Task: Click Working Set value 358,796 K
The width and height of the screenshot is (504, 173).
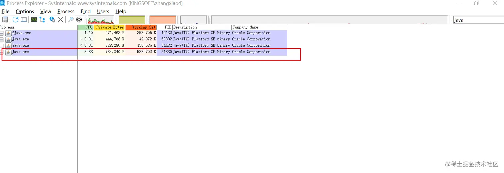Action: click(147, 33)
